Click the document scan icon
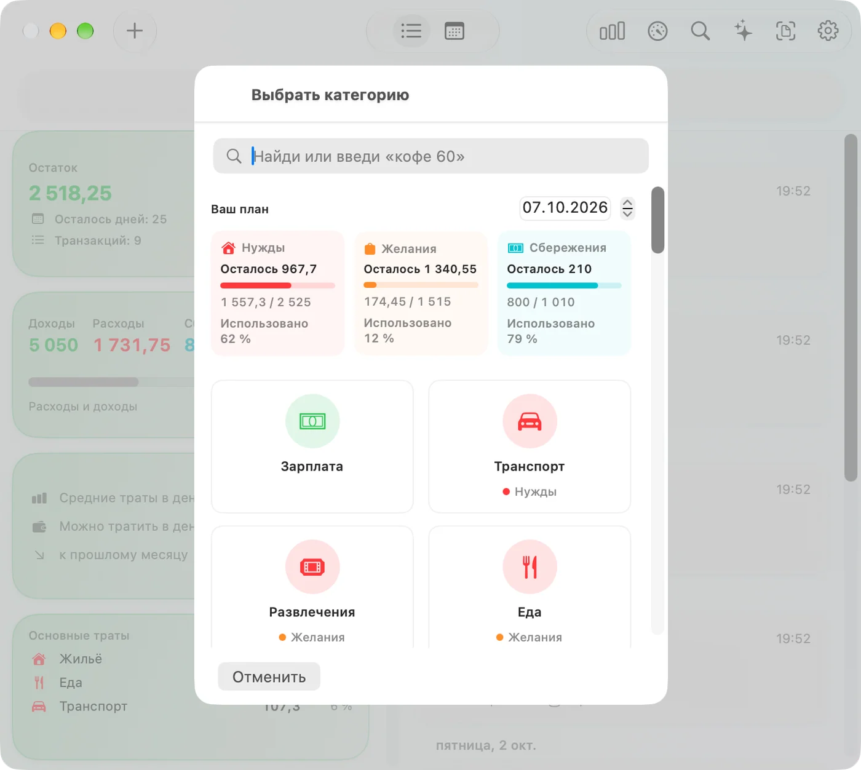 [x=785, y=31]
